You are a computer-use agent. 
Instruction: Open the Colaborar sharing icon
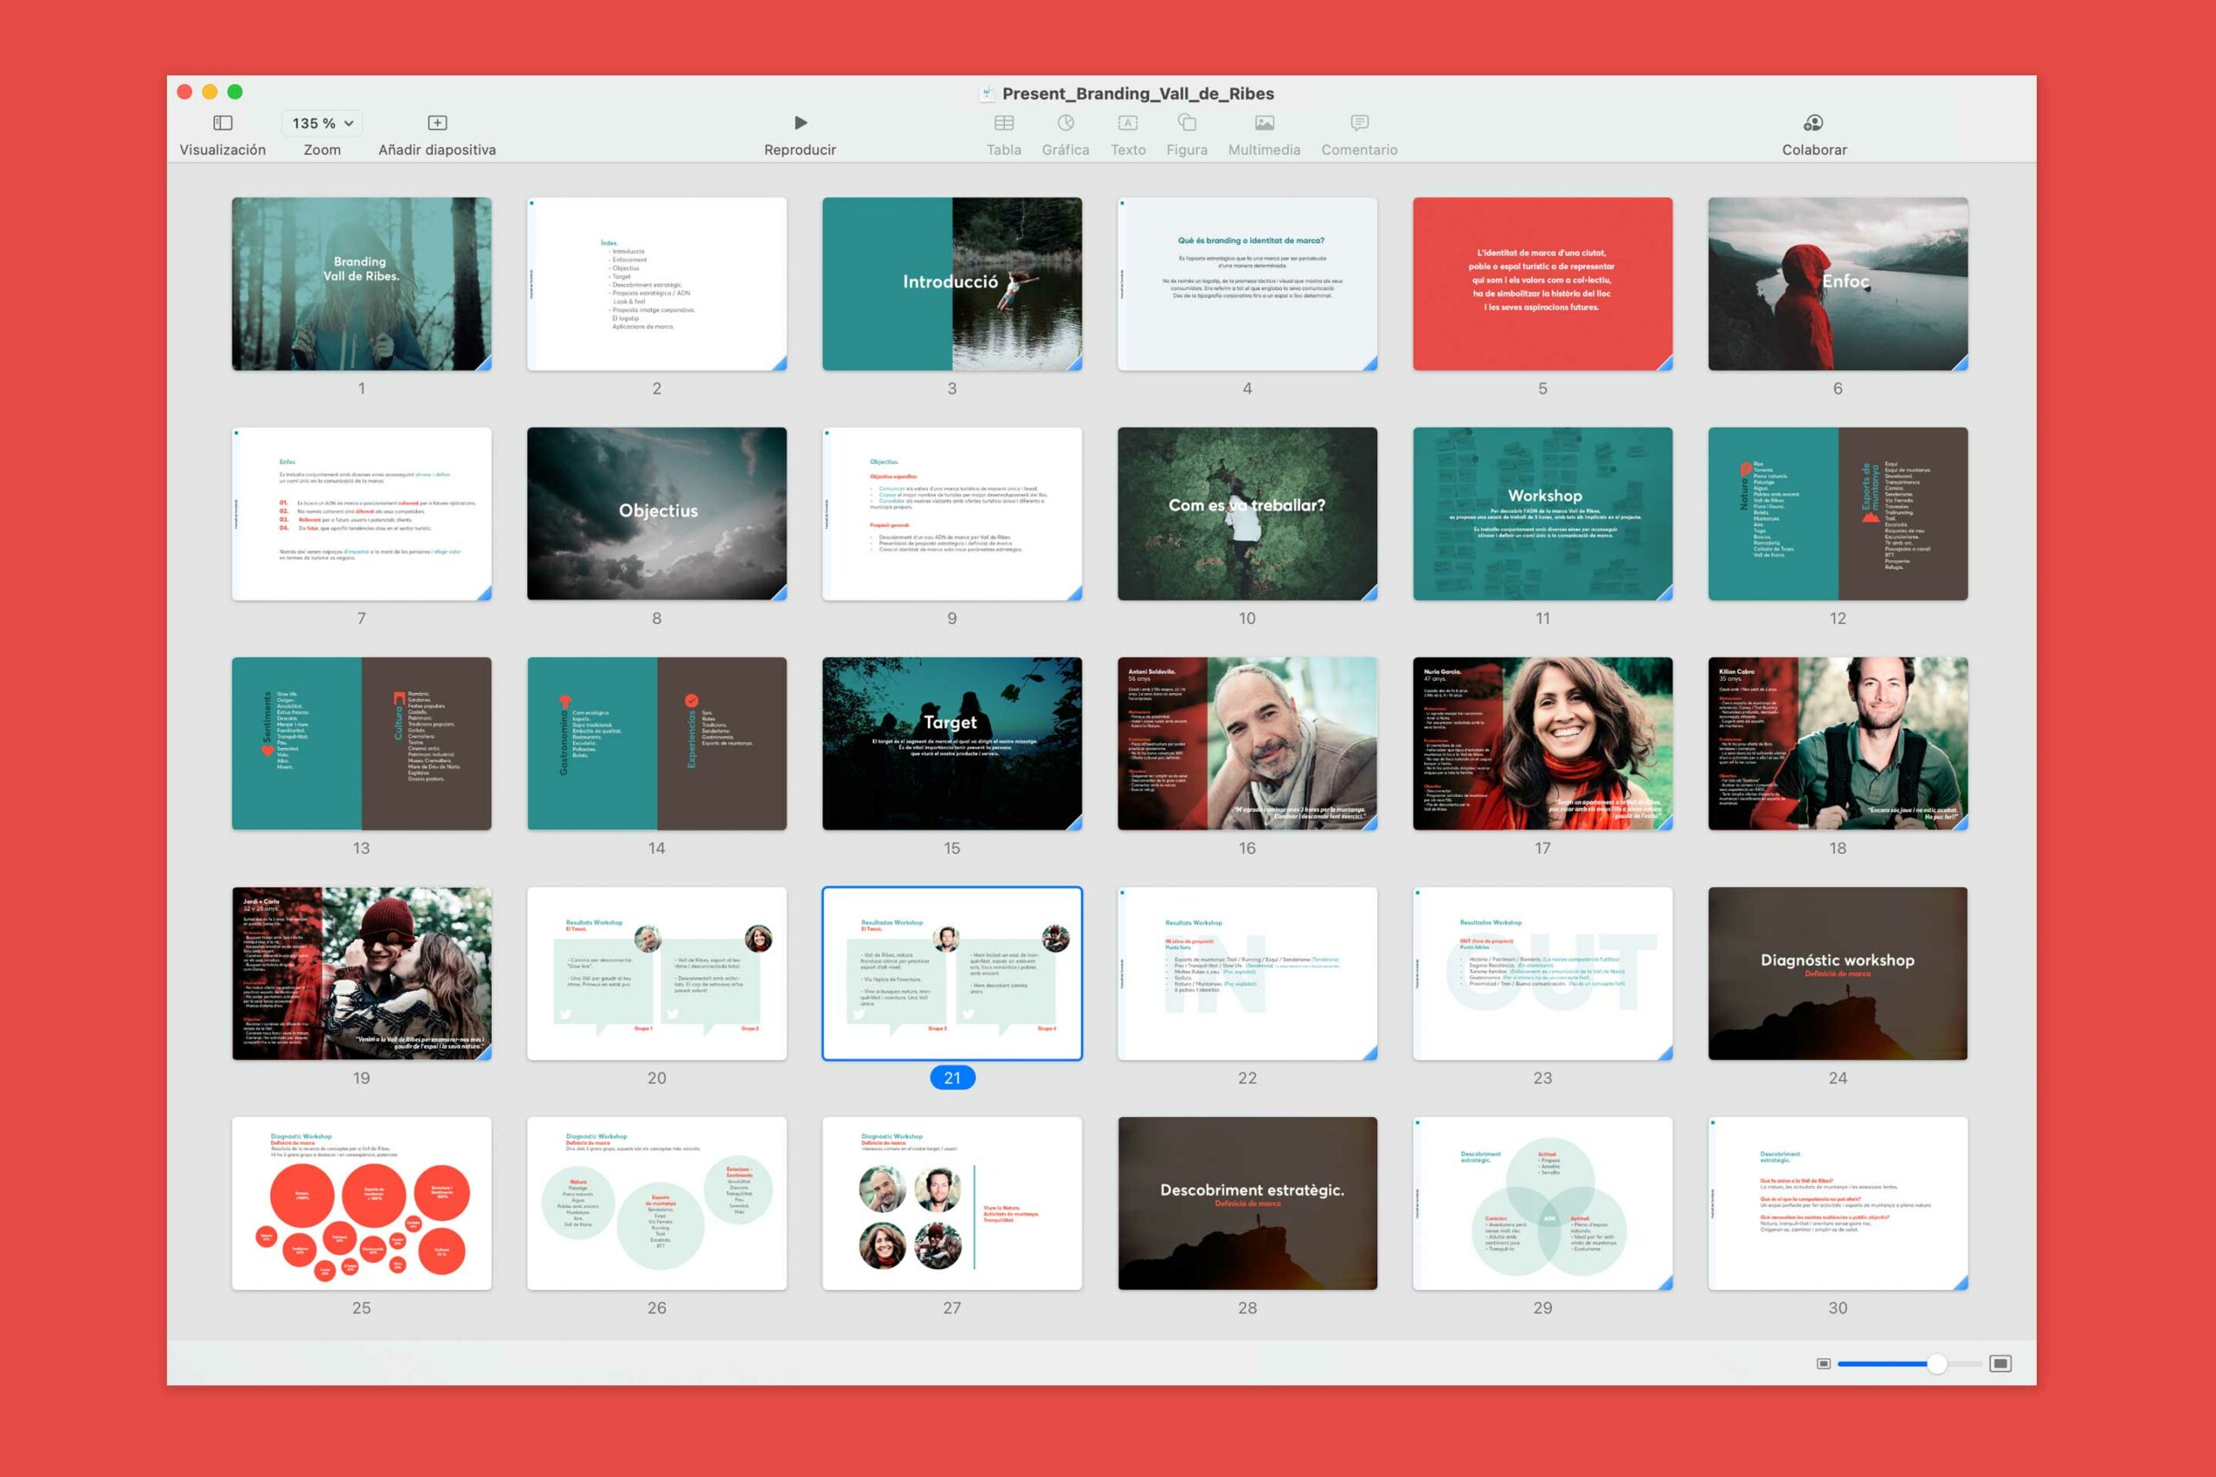coord(1813,123)
